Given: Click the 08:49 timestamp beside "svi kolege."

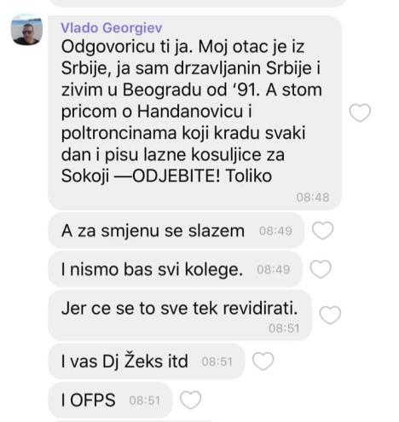Looking at the screenshot, I should coord(274,269).
